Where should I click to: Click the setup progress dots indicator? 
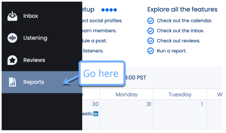click(109, 10)
